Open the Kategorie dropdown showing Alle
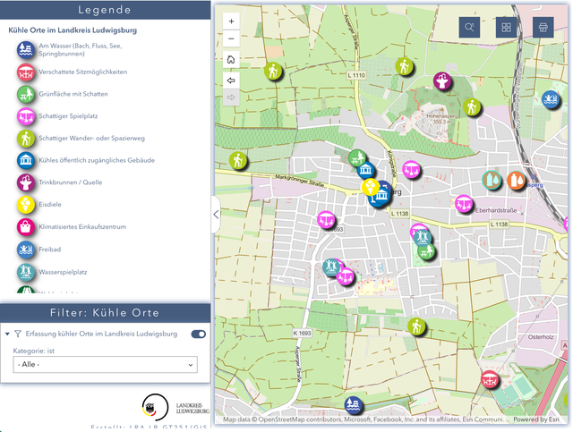This screenshot has width=573, height=432. (x=106, y=364)
